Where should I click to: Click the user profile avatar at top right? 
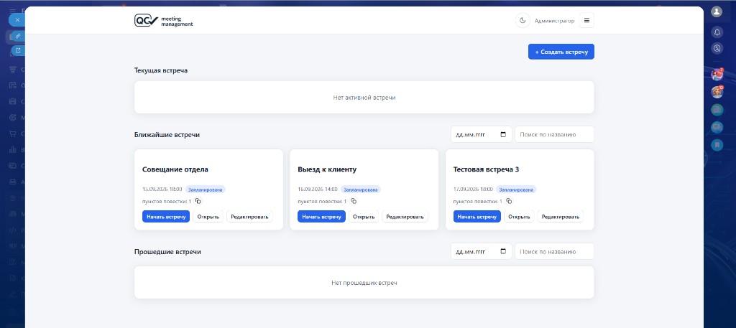(717, 11)
